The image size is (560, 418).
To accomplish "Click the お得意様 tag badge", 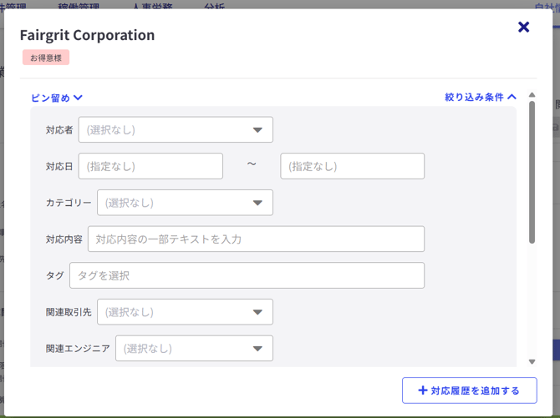I will (46, 58).
